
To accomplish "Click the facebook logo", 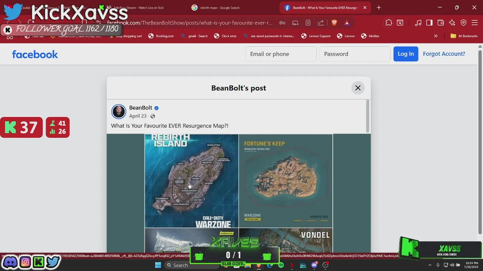I will tap(35, 54).
